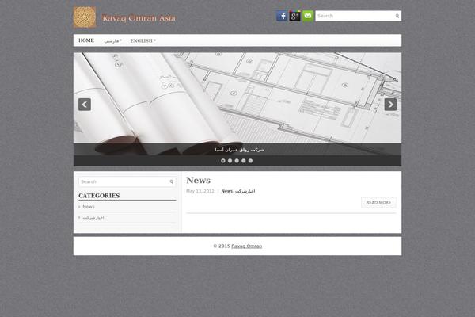Open the News category in sidebar
The width and height of the screenshot is (475, 317).
tap(89, 207)
